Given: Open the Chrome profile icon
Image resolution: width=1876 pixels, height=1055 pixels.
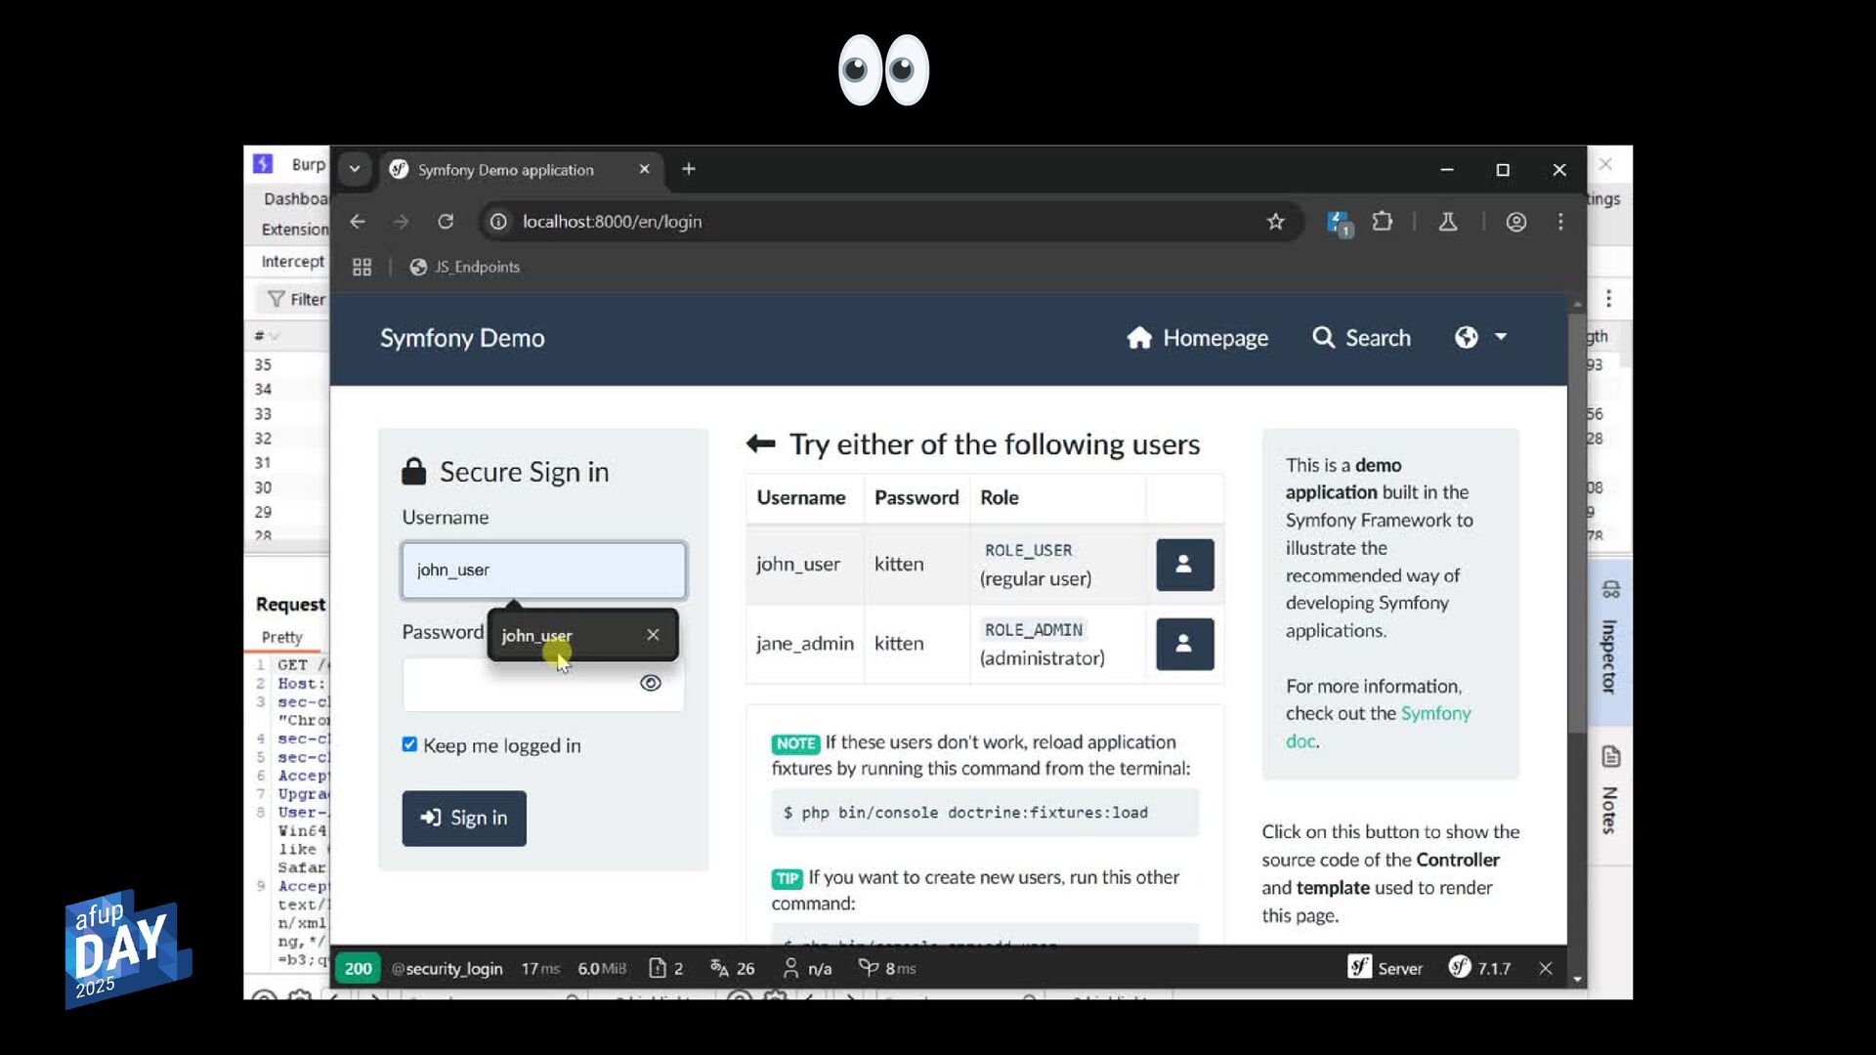Looking at the screenshot, I should (x=1515, y=222).
